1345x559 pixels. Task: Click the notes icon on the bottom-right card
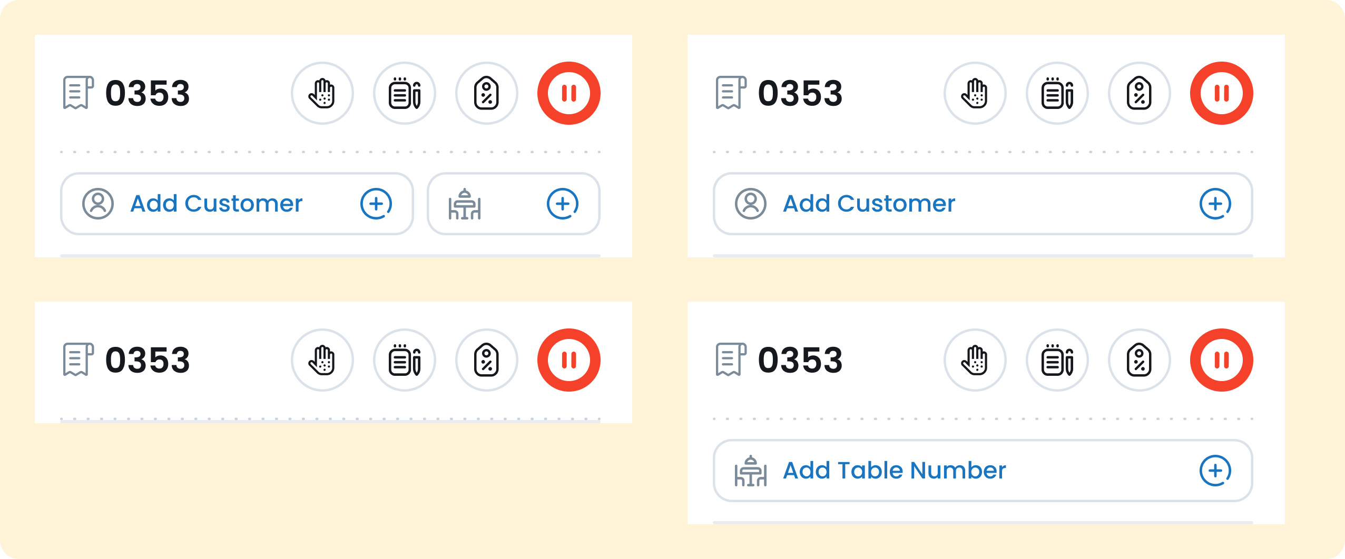(x=1057, y=360)
